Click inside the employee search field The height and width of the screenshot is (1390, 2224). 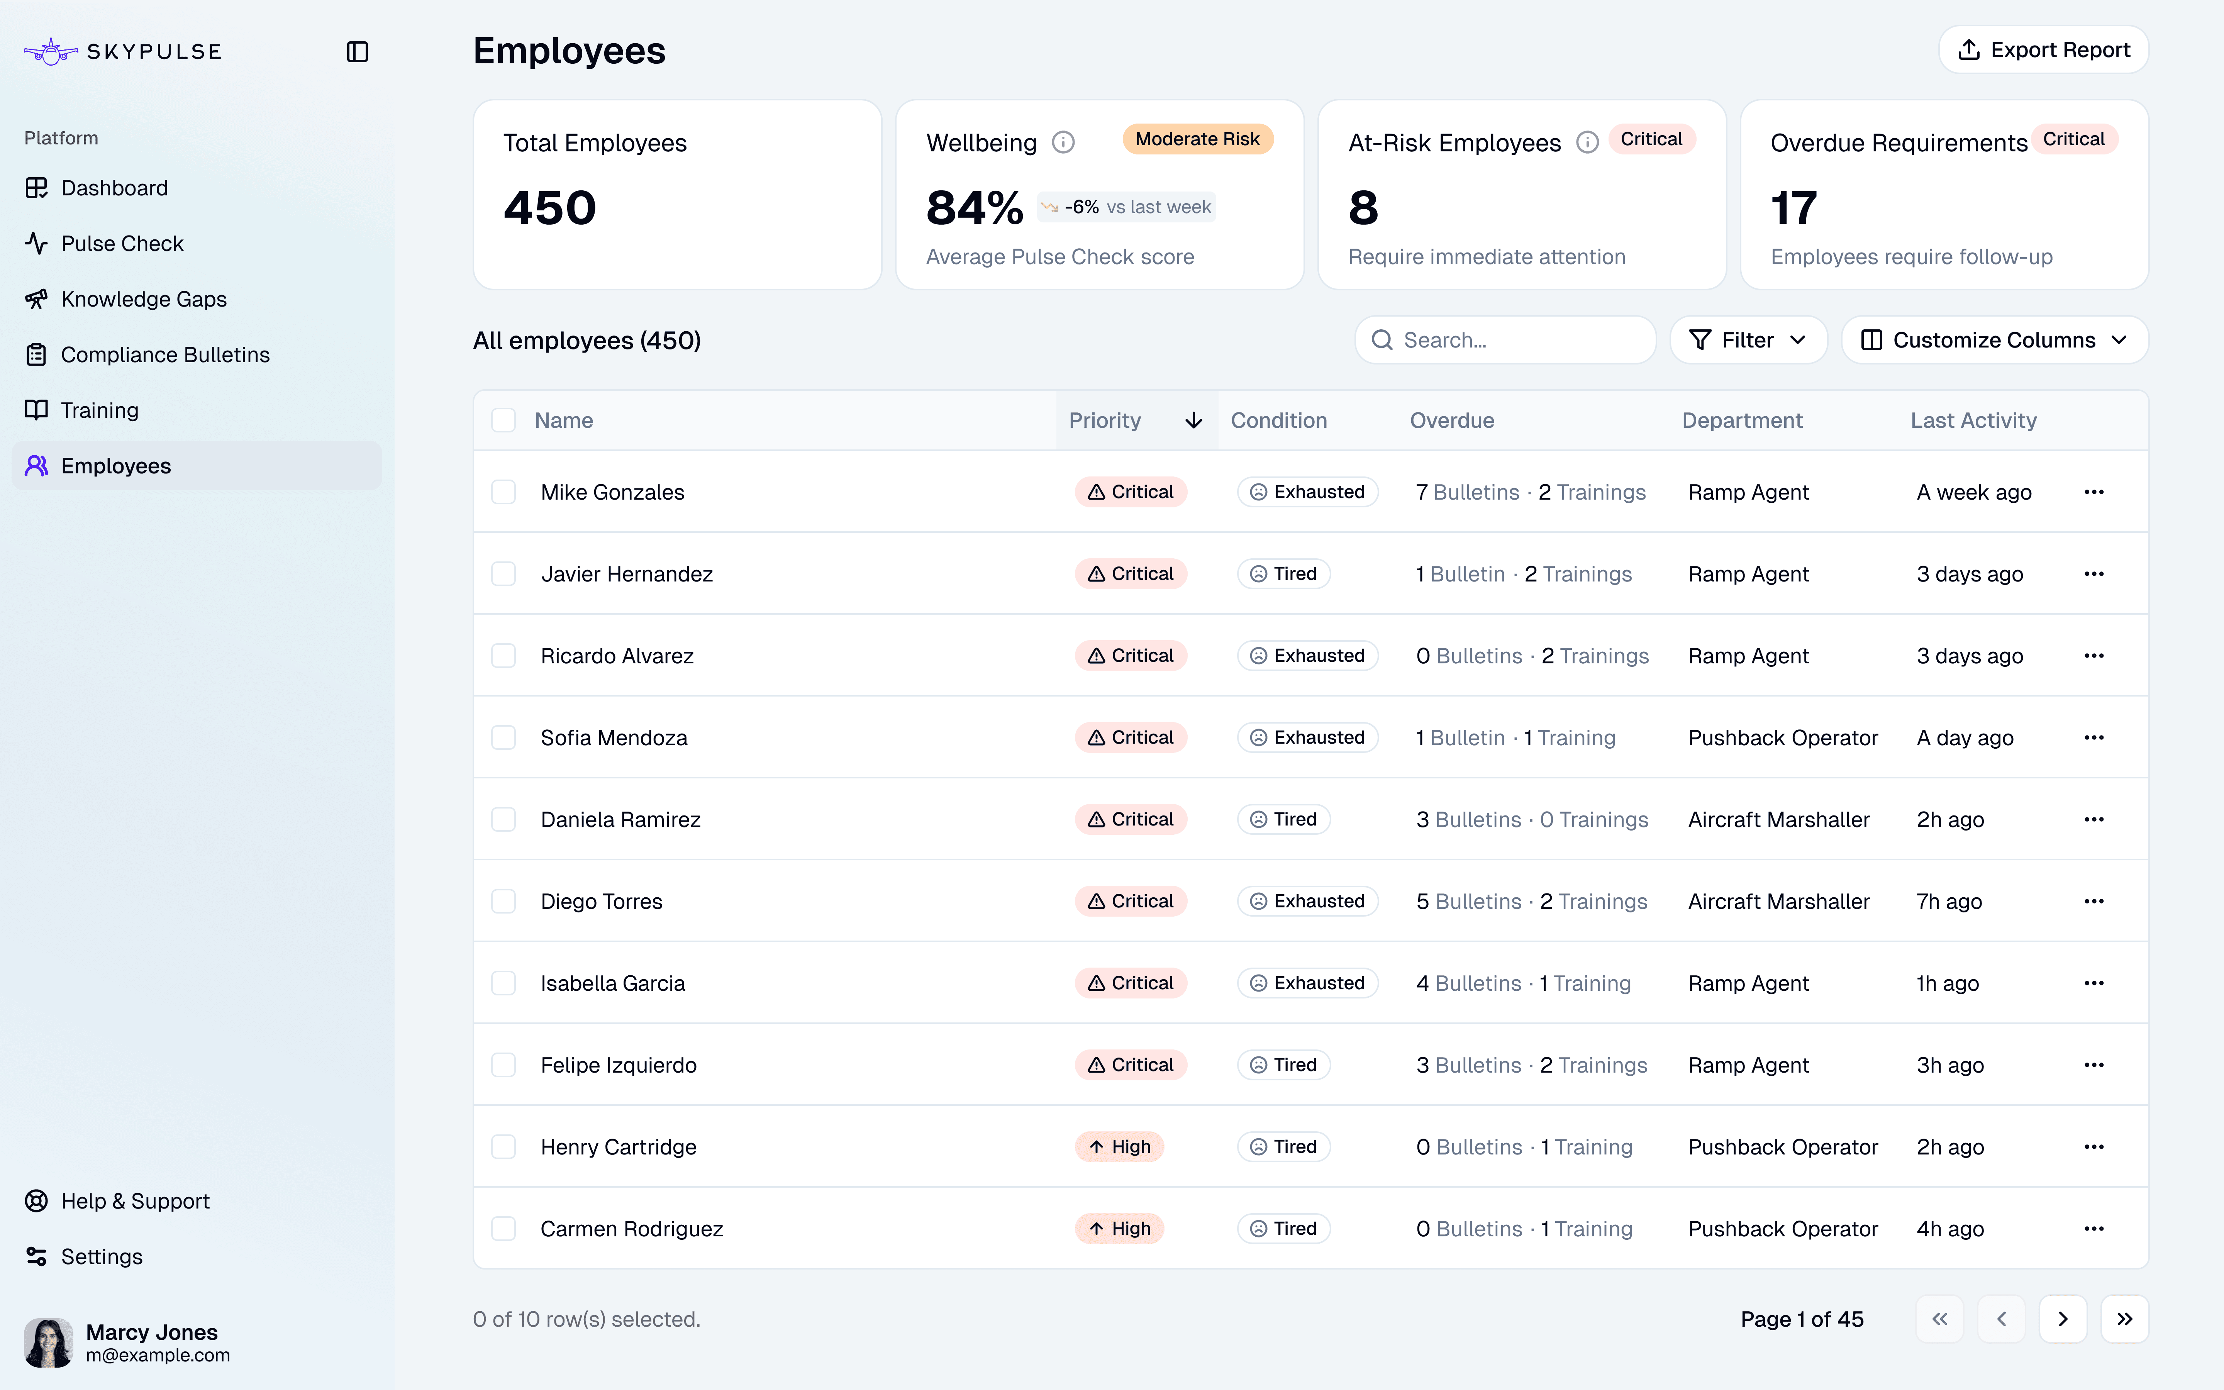click(x=1504, y=339)
